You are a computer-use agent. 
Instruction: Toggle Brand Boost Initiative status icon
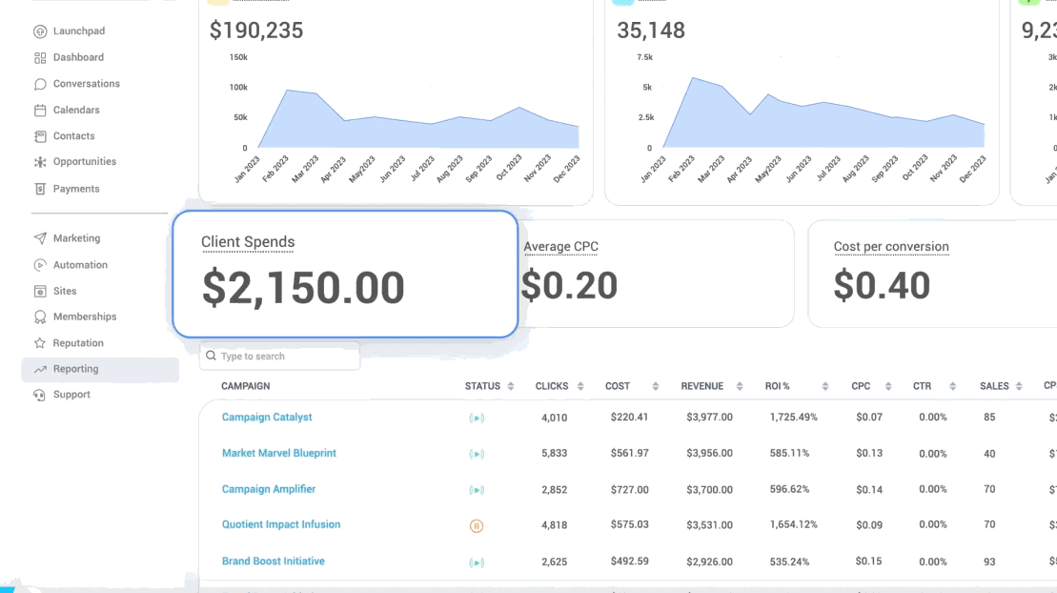pyautogui.click(x=477, y=562)
